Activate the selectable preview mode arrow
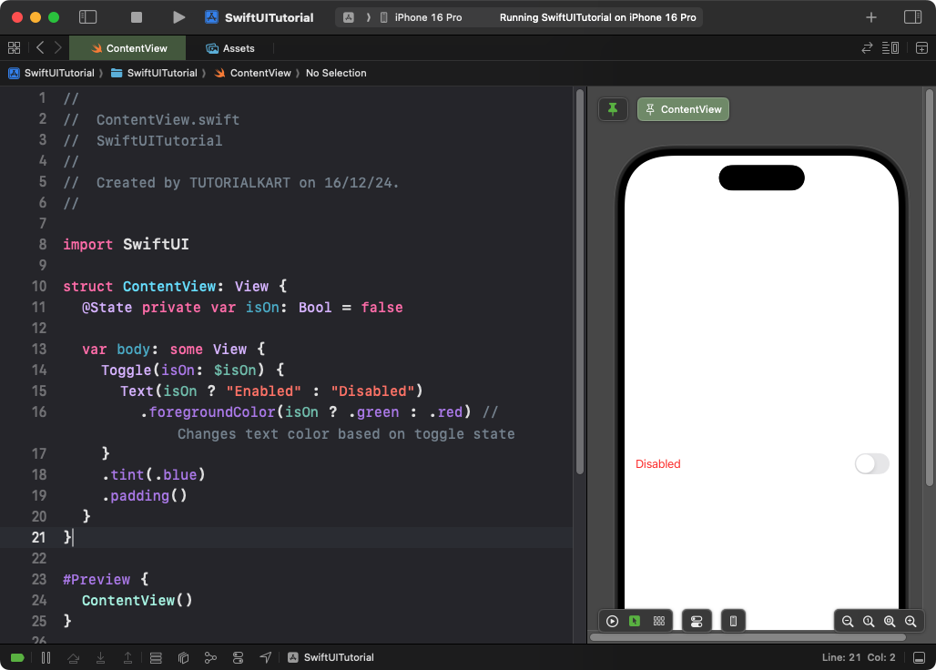The image size is (936, 670). pos(635,620)
